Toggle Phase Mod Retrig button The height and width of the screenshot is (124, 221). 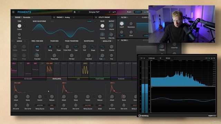coord(50,47)
